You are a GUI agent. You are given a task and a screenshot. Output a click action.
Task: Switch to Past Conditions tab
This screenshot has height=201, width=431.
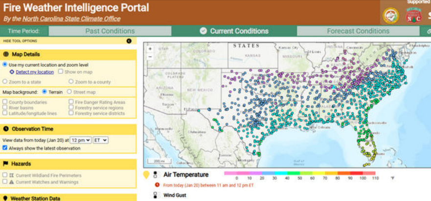(x=110, y=31)
